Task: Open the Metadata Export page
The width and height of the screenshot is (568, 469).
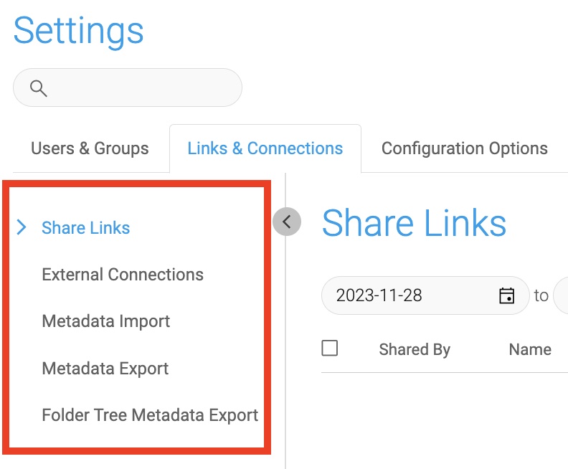Action: coord(105,369)
